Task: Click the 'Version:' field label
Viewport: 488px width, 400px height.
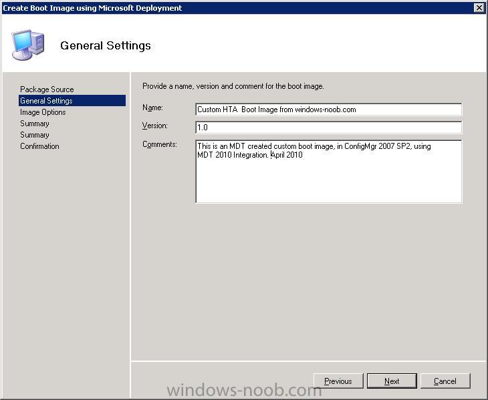Action: pos(154,126)
